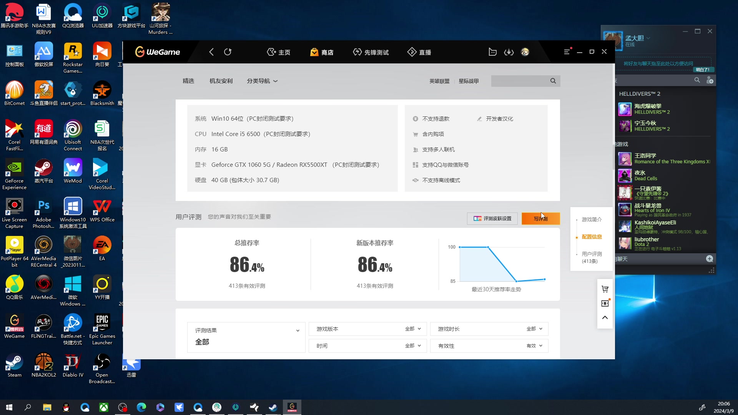Select friend 海虎爆破拳 in Steam list
The height and width of the screenshot is (415, 738).
(x=665, y=109)
